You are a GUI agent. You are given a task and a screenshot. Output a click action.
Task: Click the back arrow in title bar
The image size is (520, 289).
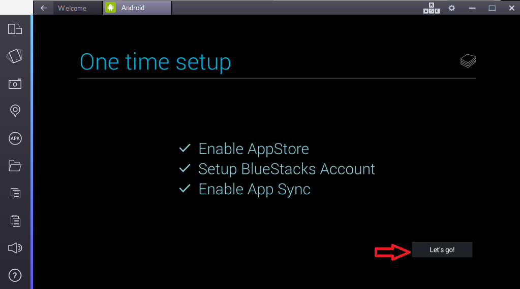pyautogui.click(x=44, y=8)
